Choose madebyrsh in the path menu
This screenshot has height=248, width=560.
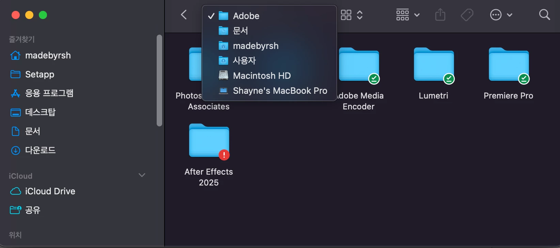(269, 46)
